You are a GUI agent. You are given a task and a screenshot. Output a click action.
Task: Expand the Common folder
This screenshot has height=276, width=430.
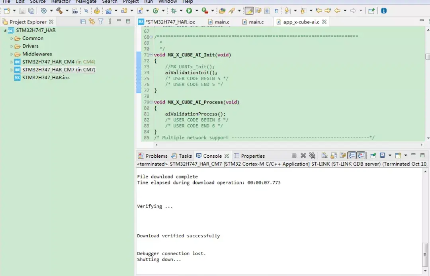click(11, 38)
